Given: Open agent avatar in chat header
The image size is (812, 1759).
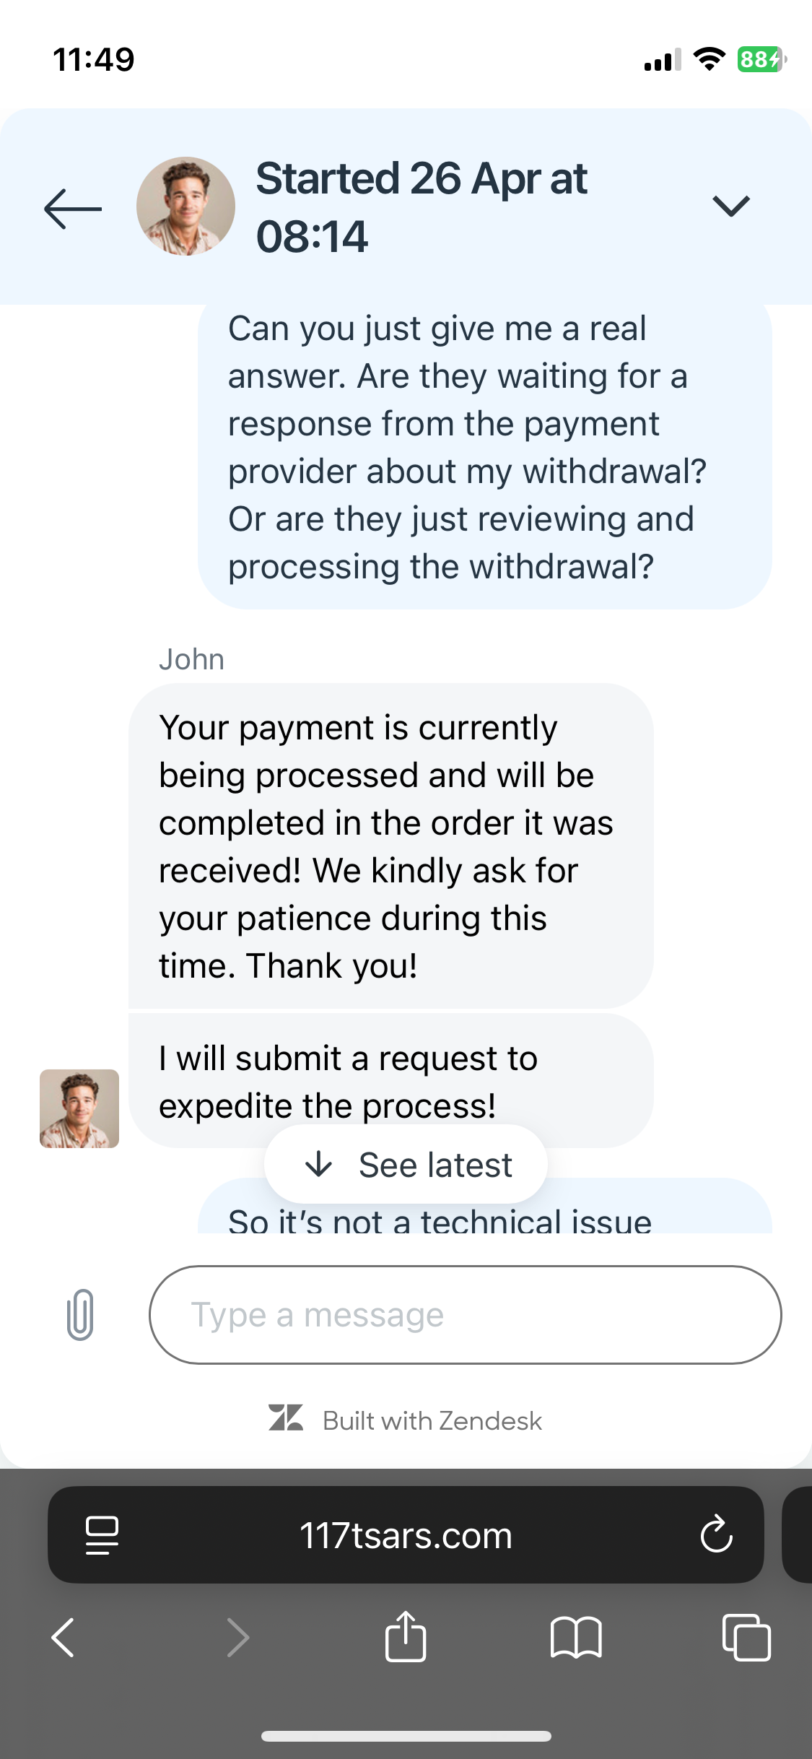Looking at the screenshot, I should pyautogui.click(x=185, y=207).
